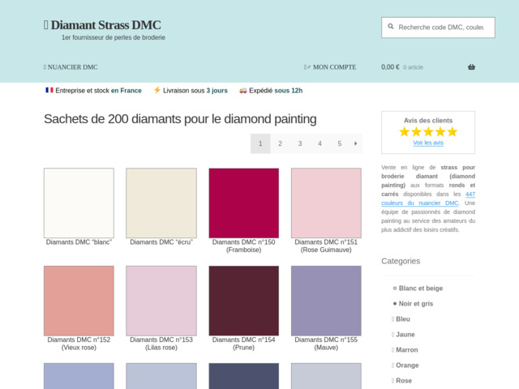Click the search field for DMC codes
This screenshot has height=389, width=519.
[438, 28]
